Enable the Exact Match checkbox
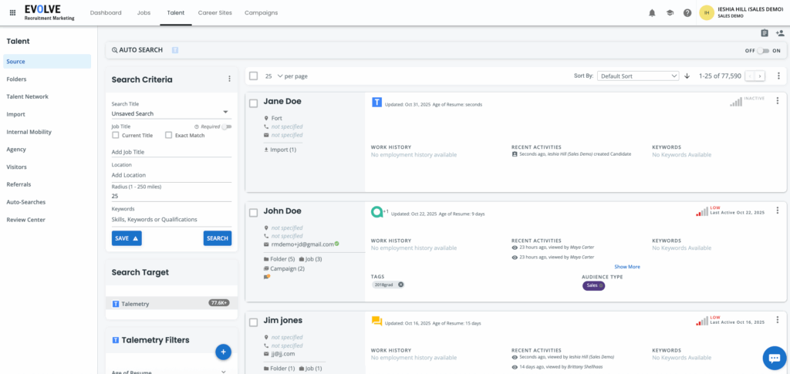 [x=169, y=135]
